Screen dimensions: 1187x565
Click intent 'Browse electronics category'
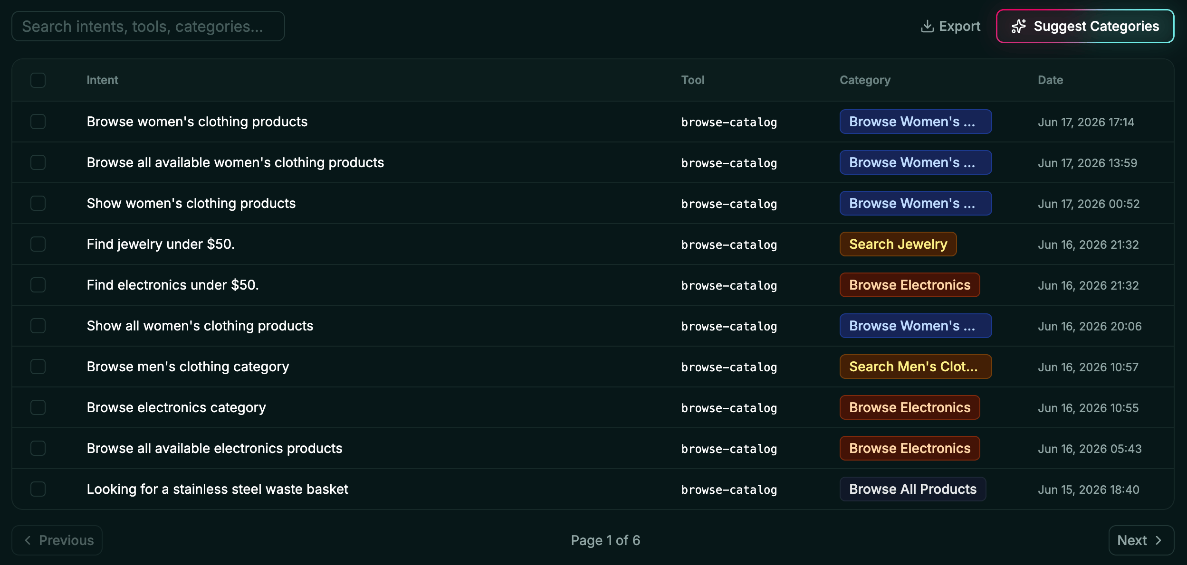coord(176,407)
